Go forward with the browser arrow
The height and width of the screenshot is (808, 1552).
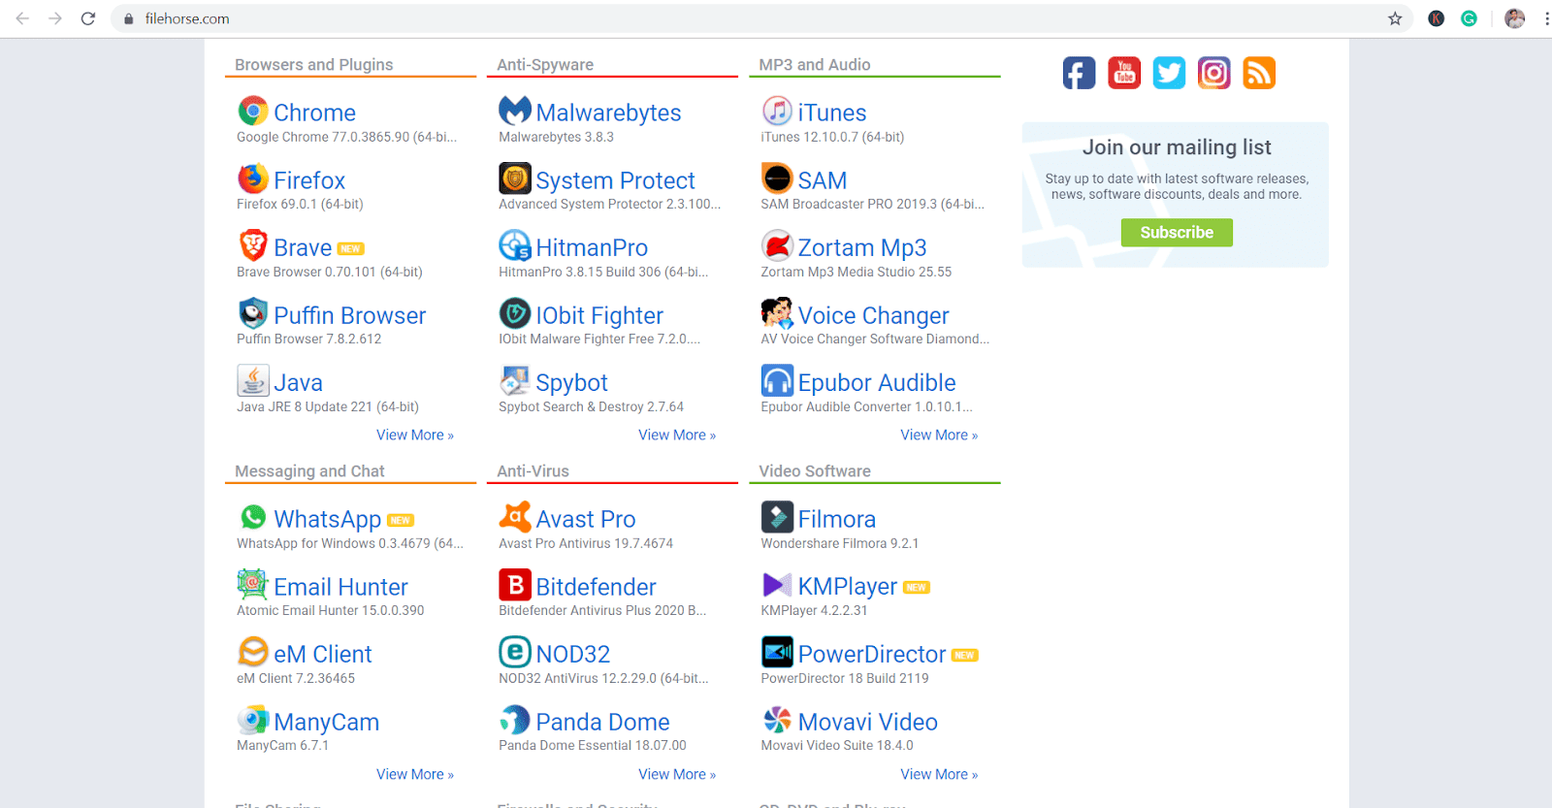pos(55,18)
